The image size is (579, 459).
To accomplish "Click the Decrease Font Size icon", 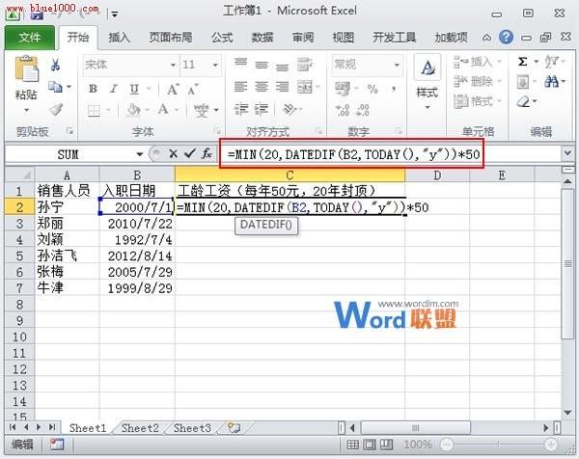I will [192, 89].
